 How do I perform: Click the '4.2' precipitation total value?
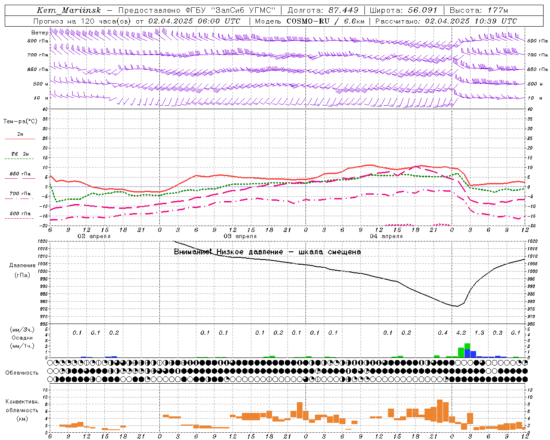[461, 333]
